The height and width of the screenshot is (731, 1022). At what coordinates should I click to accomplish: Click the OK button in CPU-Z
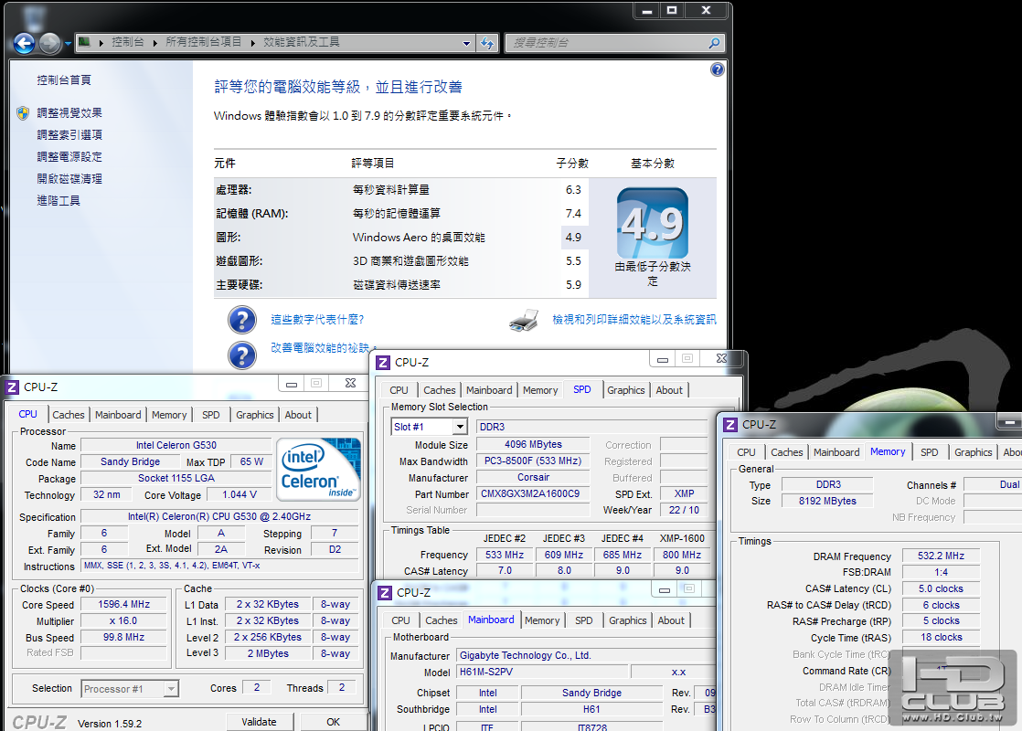pos(333,722)
